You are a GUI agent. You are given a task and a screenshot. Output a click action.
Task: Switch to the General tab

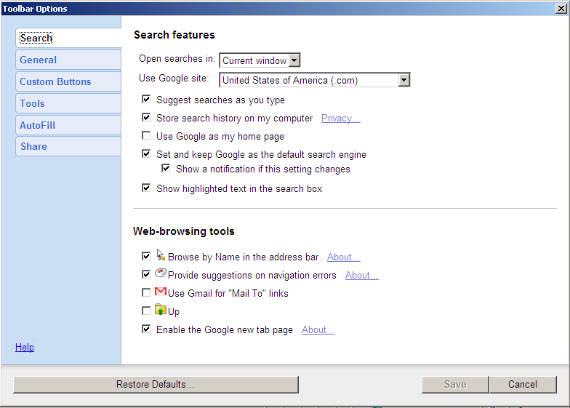[x=68, y=60]
